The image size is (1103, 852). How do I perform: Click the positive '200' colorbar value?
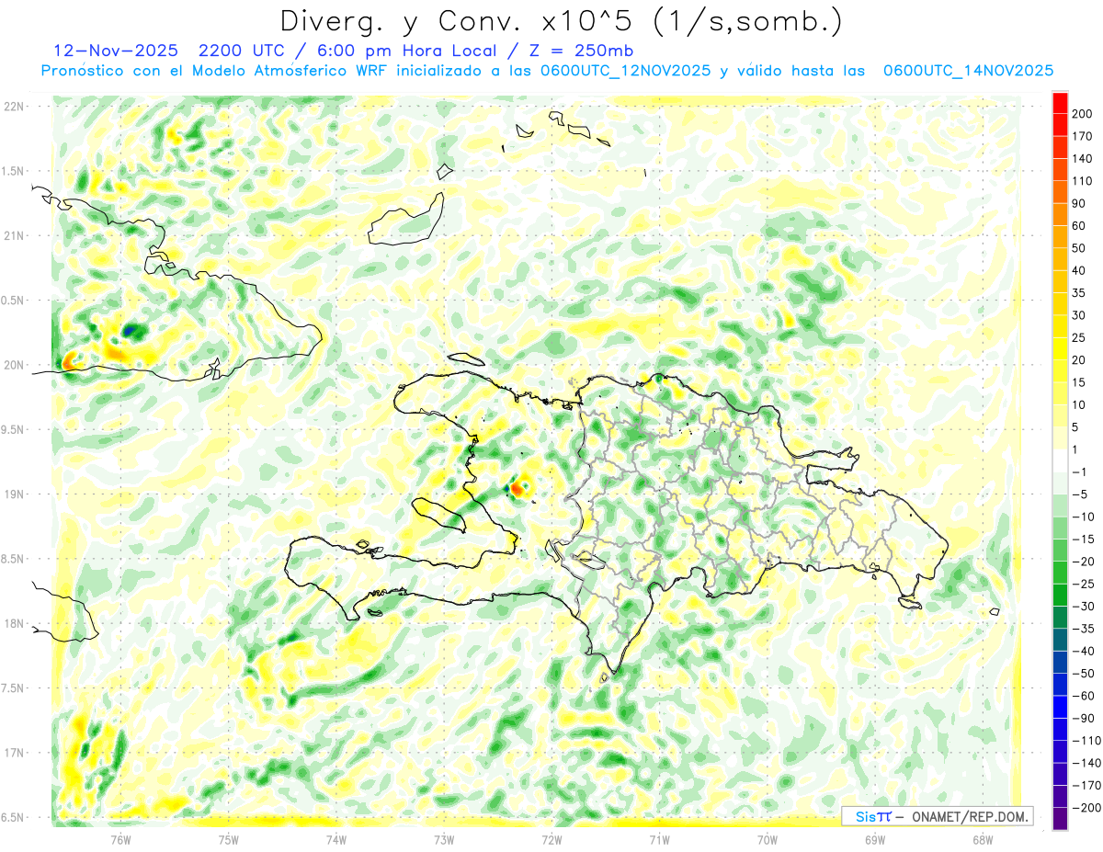1083,114
